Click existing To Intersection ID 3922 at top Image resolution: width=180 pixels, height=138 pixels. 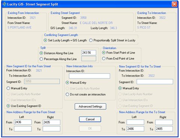click(x=162, y=18)
